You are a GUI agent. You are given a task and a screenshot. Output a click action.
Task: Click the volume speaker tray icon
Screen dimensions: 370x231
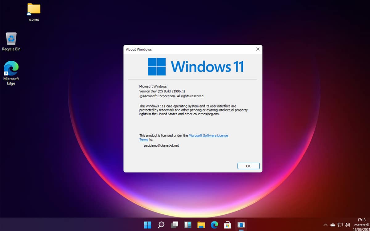click(x=347, y=225)
